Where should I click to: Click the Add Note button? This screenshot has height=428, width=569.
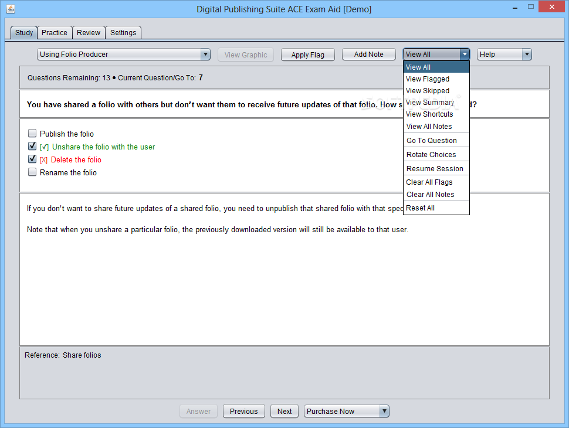(369, 55)
